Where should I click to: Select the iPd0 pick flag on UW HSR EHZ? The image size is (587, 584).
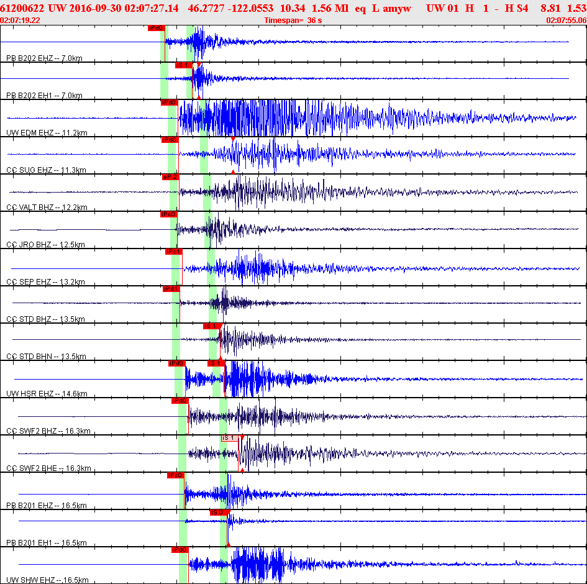click(176, 363)
